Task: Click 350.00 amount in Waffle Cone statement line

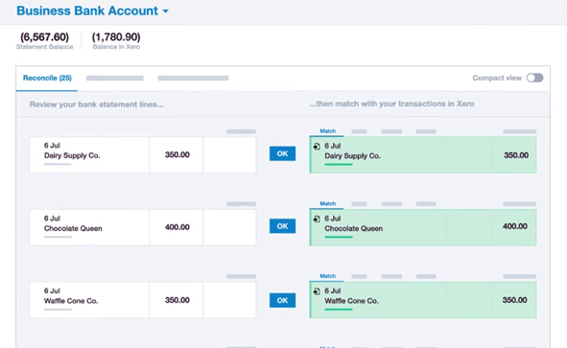Action: coord(177,300)
